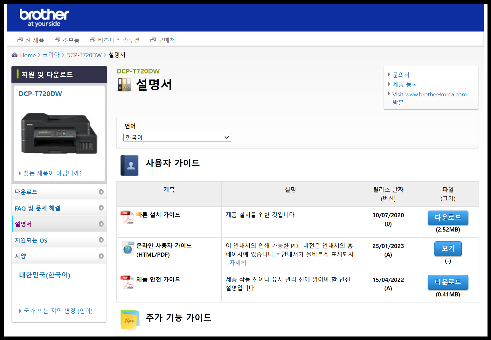This screenshot has height=340, width=491.
Task: Download the 빠른 설치 가이드 (2.52MB)
Action: pyautogui.click(x=448, y=218)
